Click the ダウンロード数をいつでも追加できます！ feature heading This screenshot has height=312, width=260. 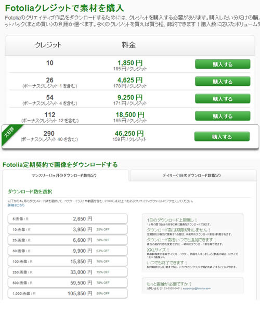[x=181, y=240]
